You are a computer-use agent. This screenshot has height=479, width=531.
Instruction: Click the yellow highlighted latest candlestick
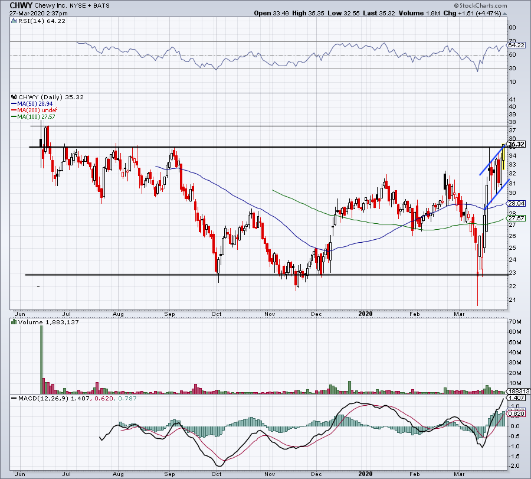pyautogui.click(x=503, y=157)
